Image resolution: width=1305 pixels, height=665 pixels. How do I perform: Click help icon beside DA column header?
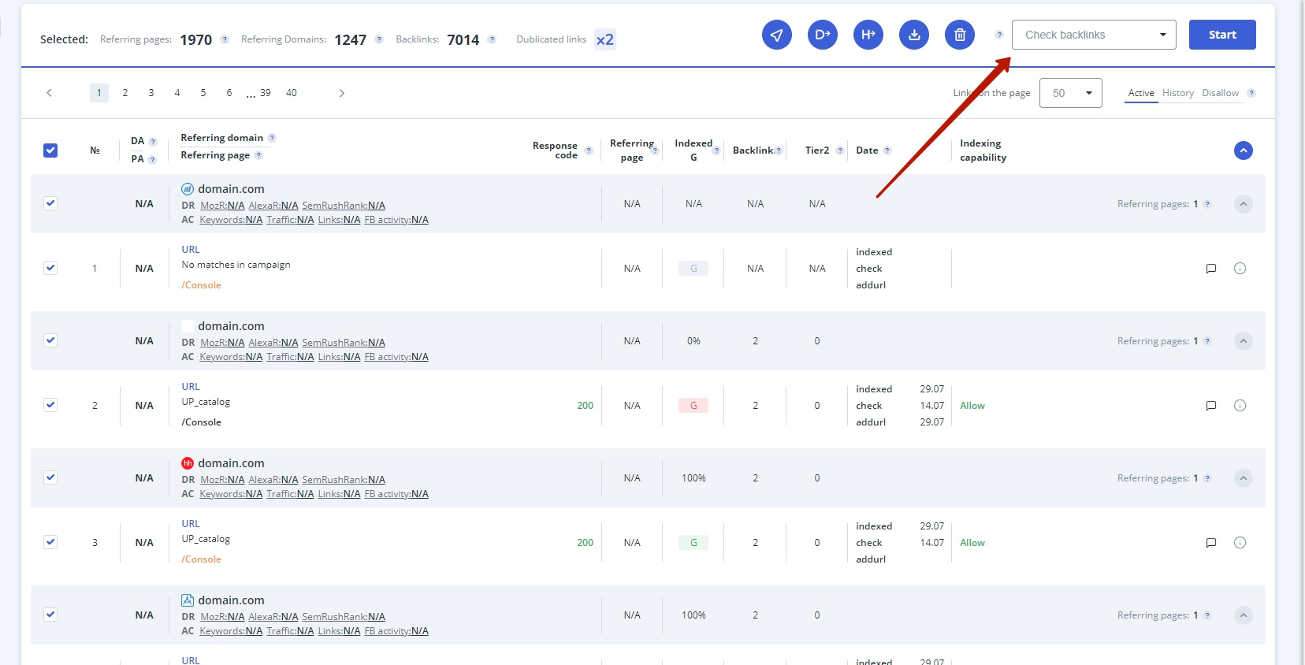click(153, 142)
